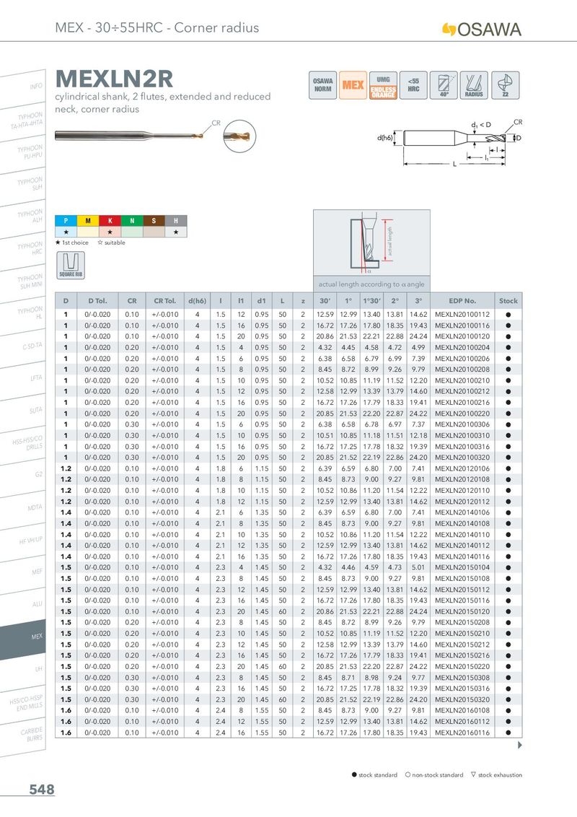Viewport: 577px width, 817px height.
Task: Open the TYPHOON SUH MINI side tab
Action: (23, 282)
